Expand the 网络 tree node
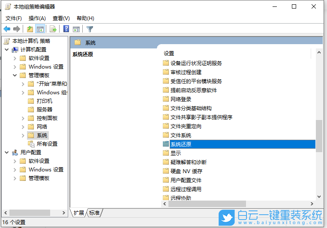 click(23, 127)
